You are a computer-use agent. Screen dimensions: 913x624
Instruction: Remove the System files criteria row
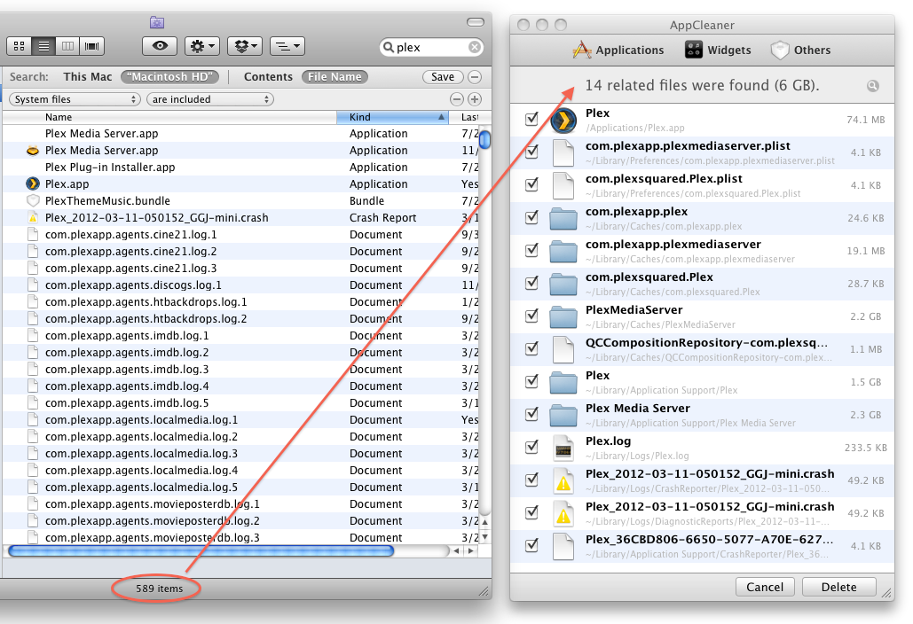(x=458, y=99)
